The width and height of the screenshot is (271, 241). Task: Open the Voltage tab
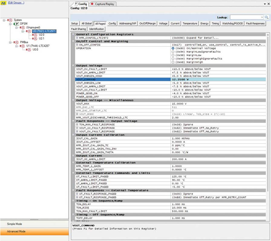click(x=163, y=24)
